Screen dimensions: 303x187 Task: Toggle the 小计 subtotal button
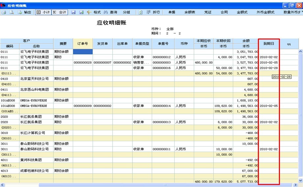click(x=43, y=13)
